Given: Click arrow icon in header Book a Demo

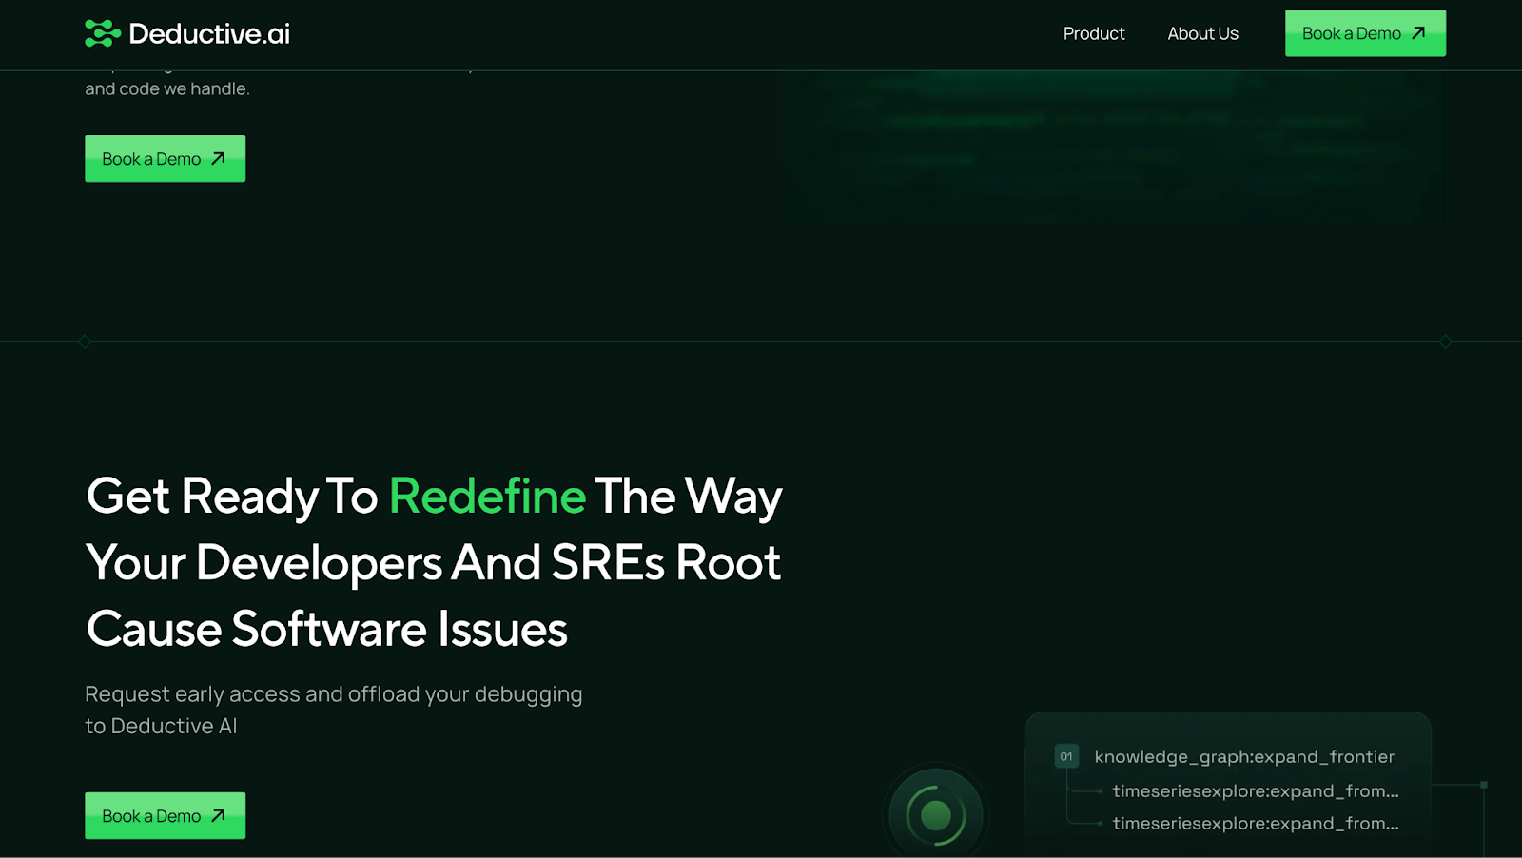Looking at the screenshot, I should [x=1418, y=33].
